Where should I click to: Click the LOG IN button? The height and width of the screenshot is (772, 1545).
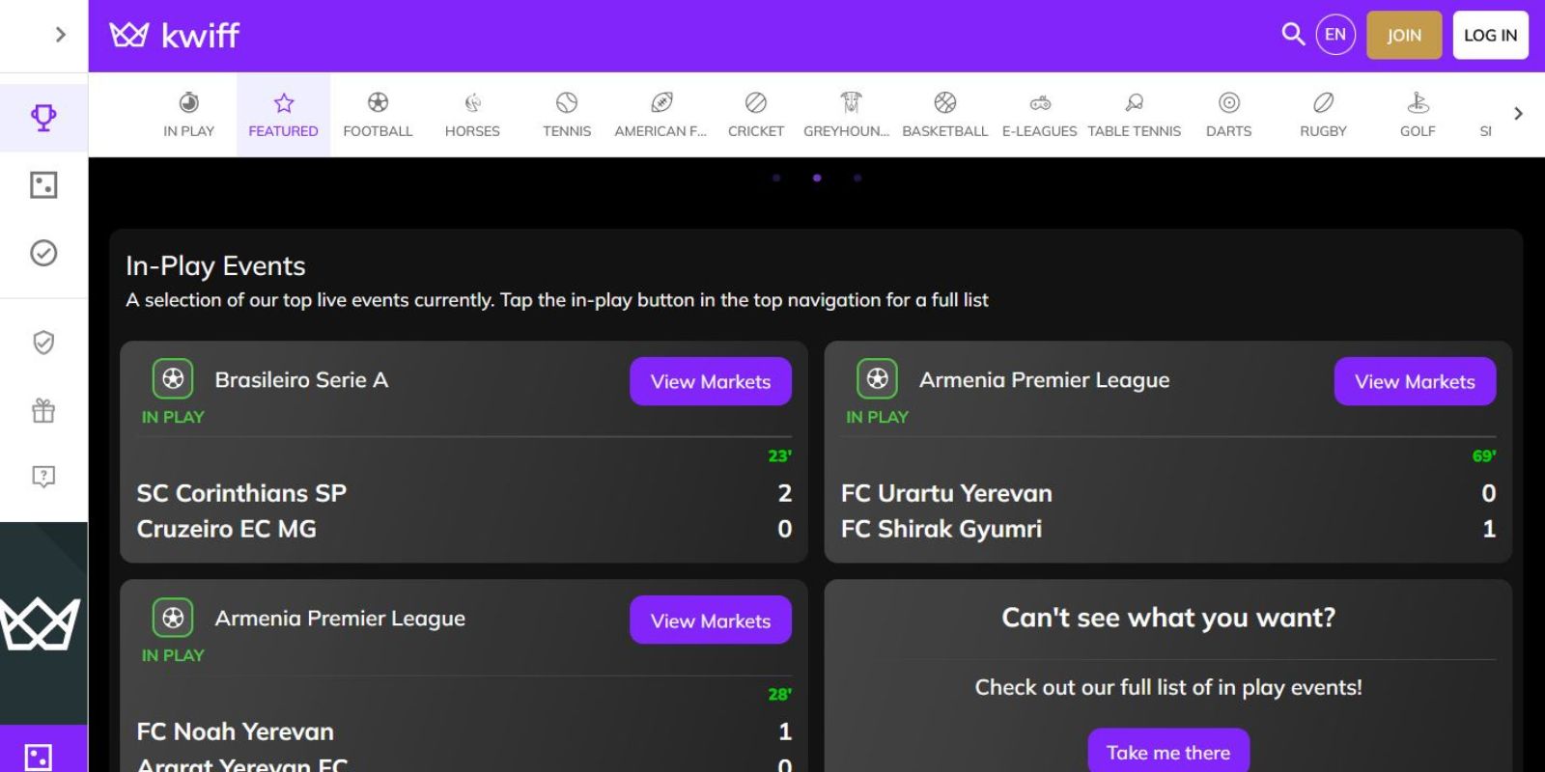[1490, 35]
